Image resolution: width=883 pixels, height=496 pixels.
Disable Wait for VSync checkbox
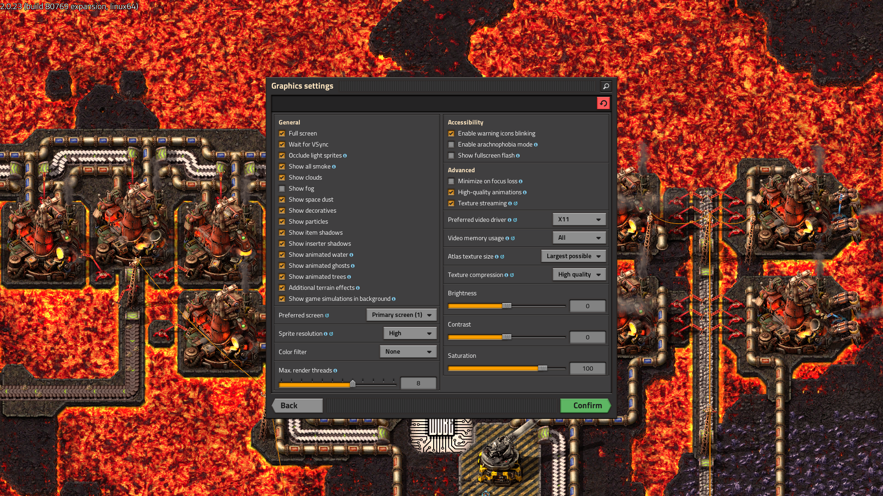(282, 145)
